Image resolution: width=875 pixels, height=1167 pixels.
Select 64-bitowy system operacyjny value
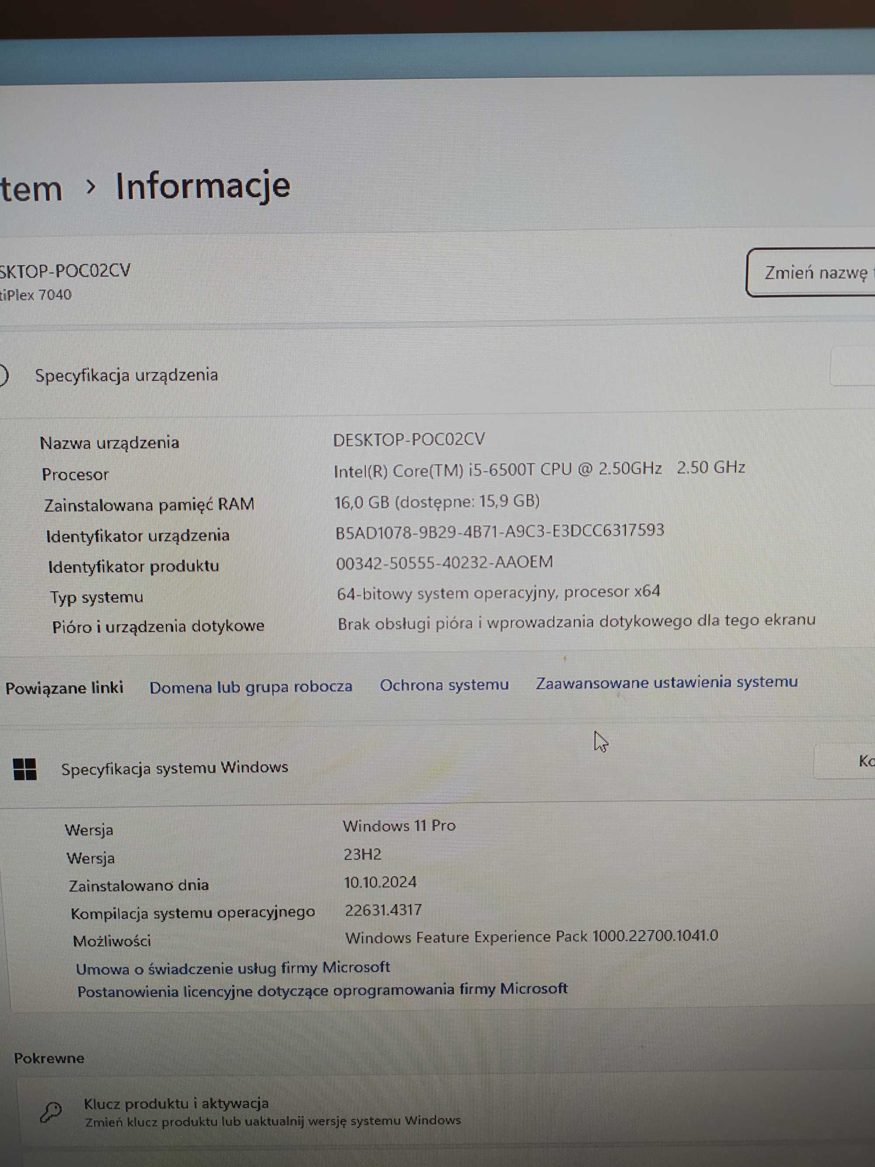tap(498, 592)
